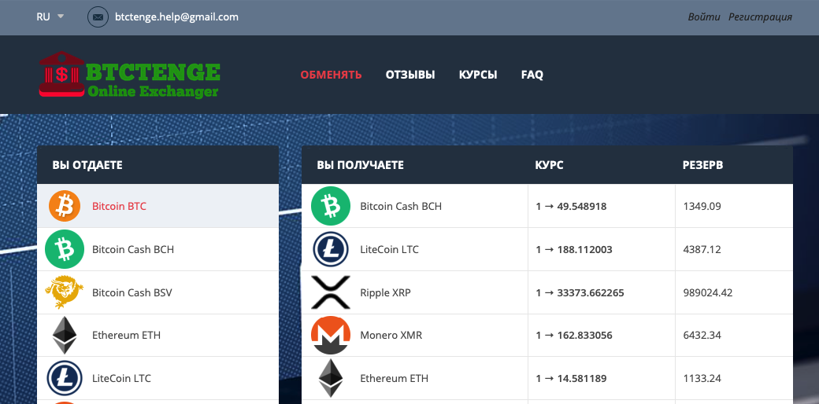Choose LiteCoin LTC in receive table
The width and height of the screenshot is (819, 404).
coord(389,249)
